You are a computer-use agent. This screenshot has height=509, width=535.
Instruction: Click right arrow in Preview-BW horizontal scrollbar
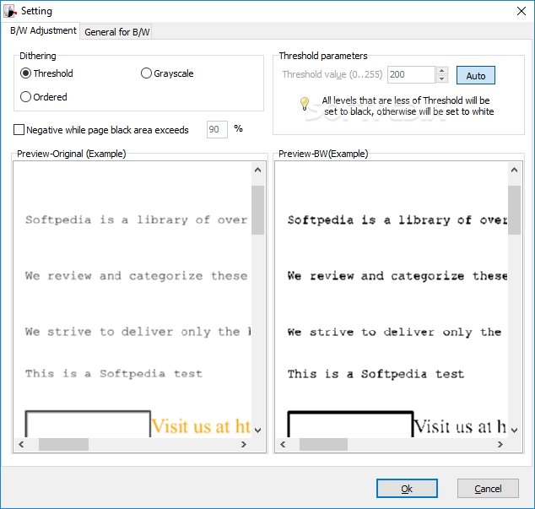(500, 444)
